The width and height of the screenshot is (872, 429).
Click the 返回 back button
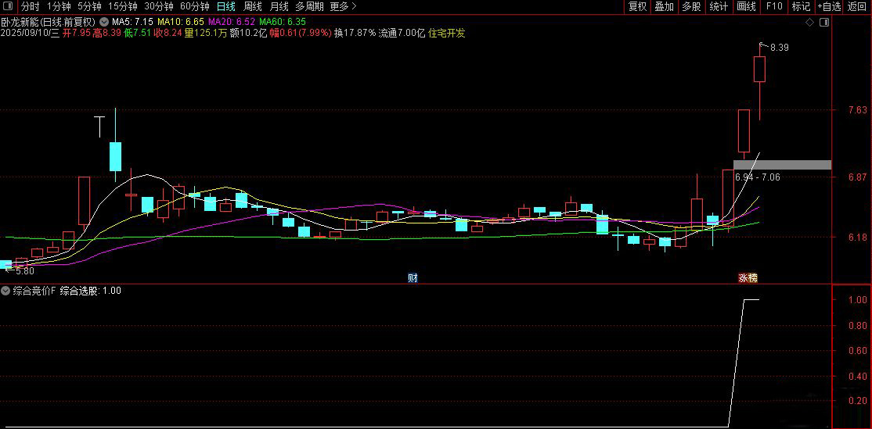pos(858,7)
